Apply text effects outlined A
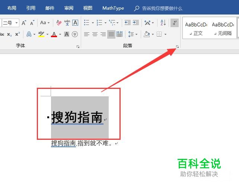 pyautogui.click(x=29, y=34)
